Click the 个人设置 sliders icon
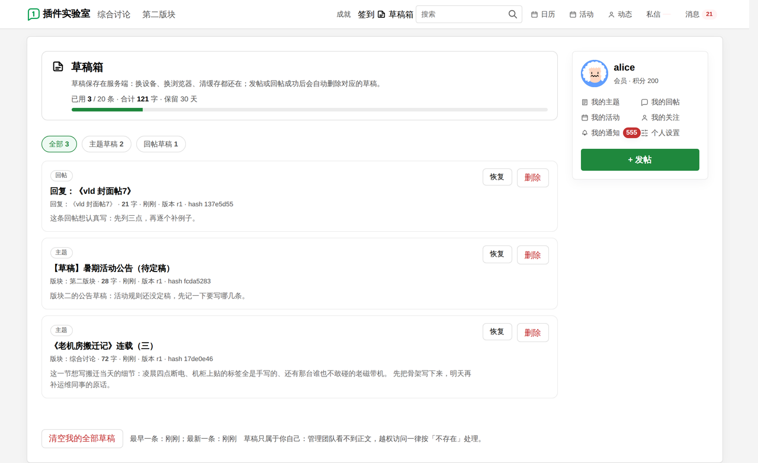The width and height of the screenshot is (758, 463). coord(645,133)
